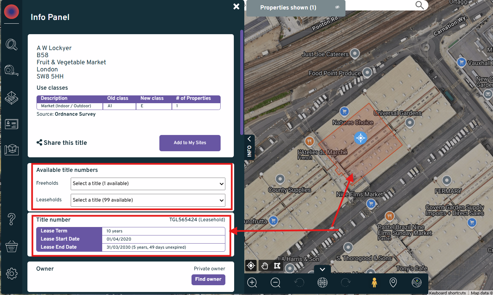
Task: Click the map basemap globe icon
Action: tap(417, 282)
